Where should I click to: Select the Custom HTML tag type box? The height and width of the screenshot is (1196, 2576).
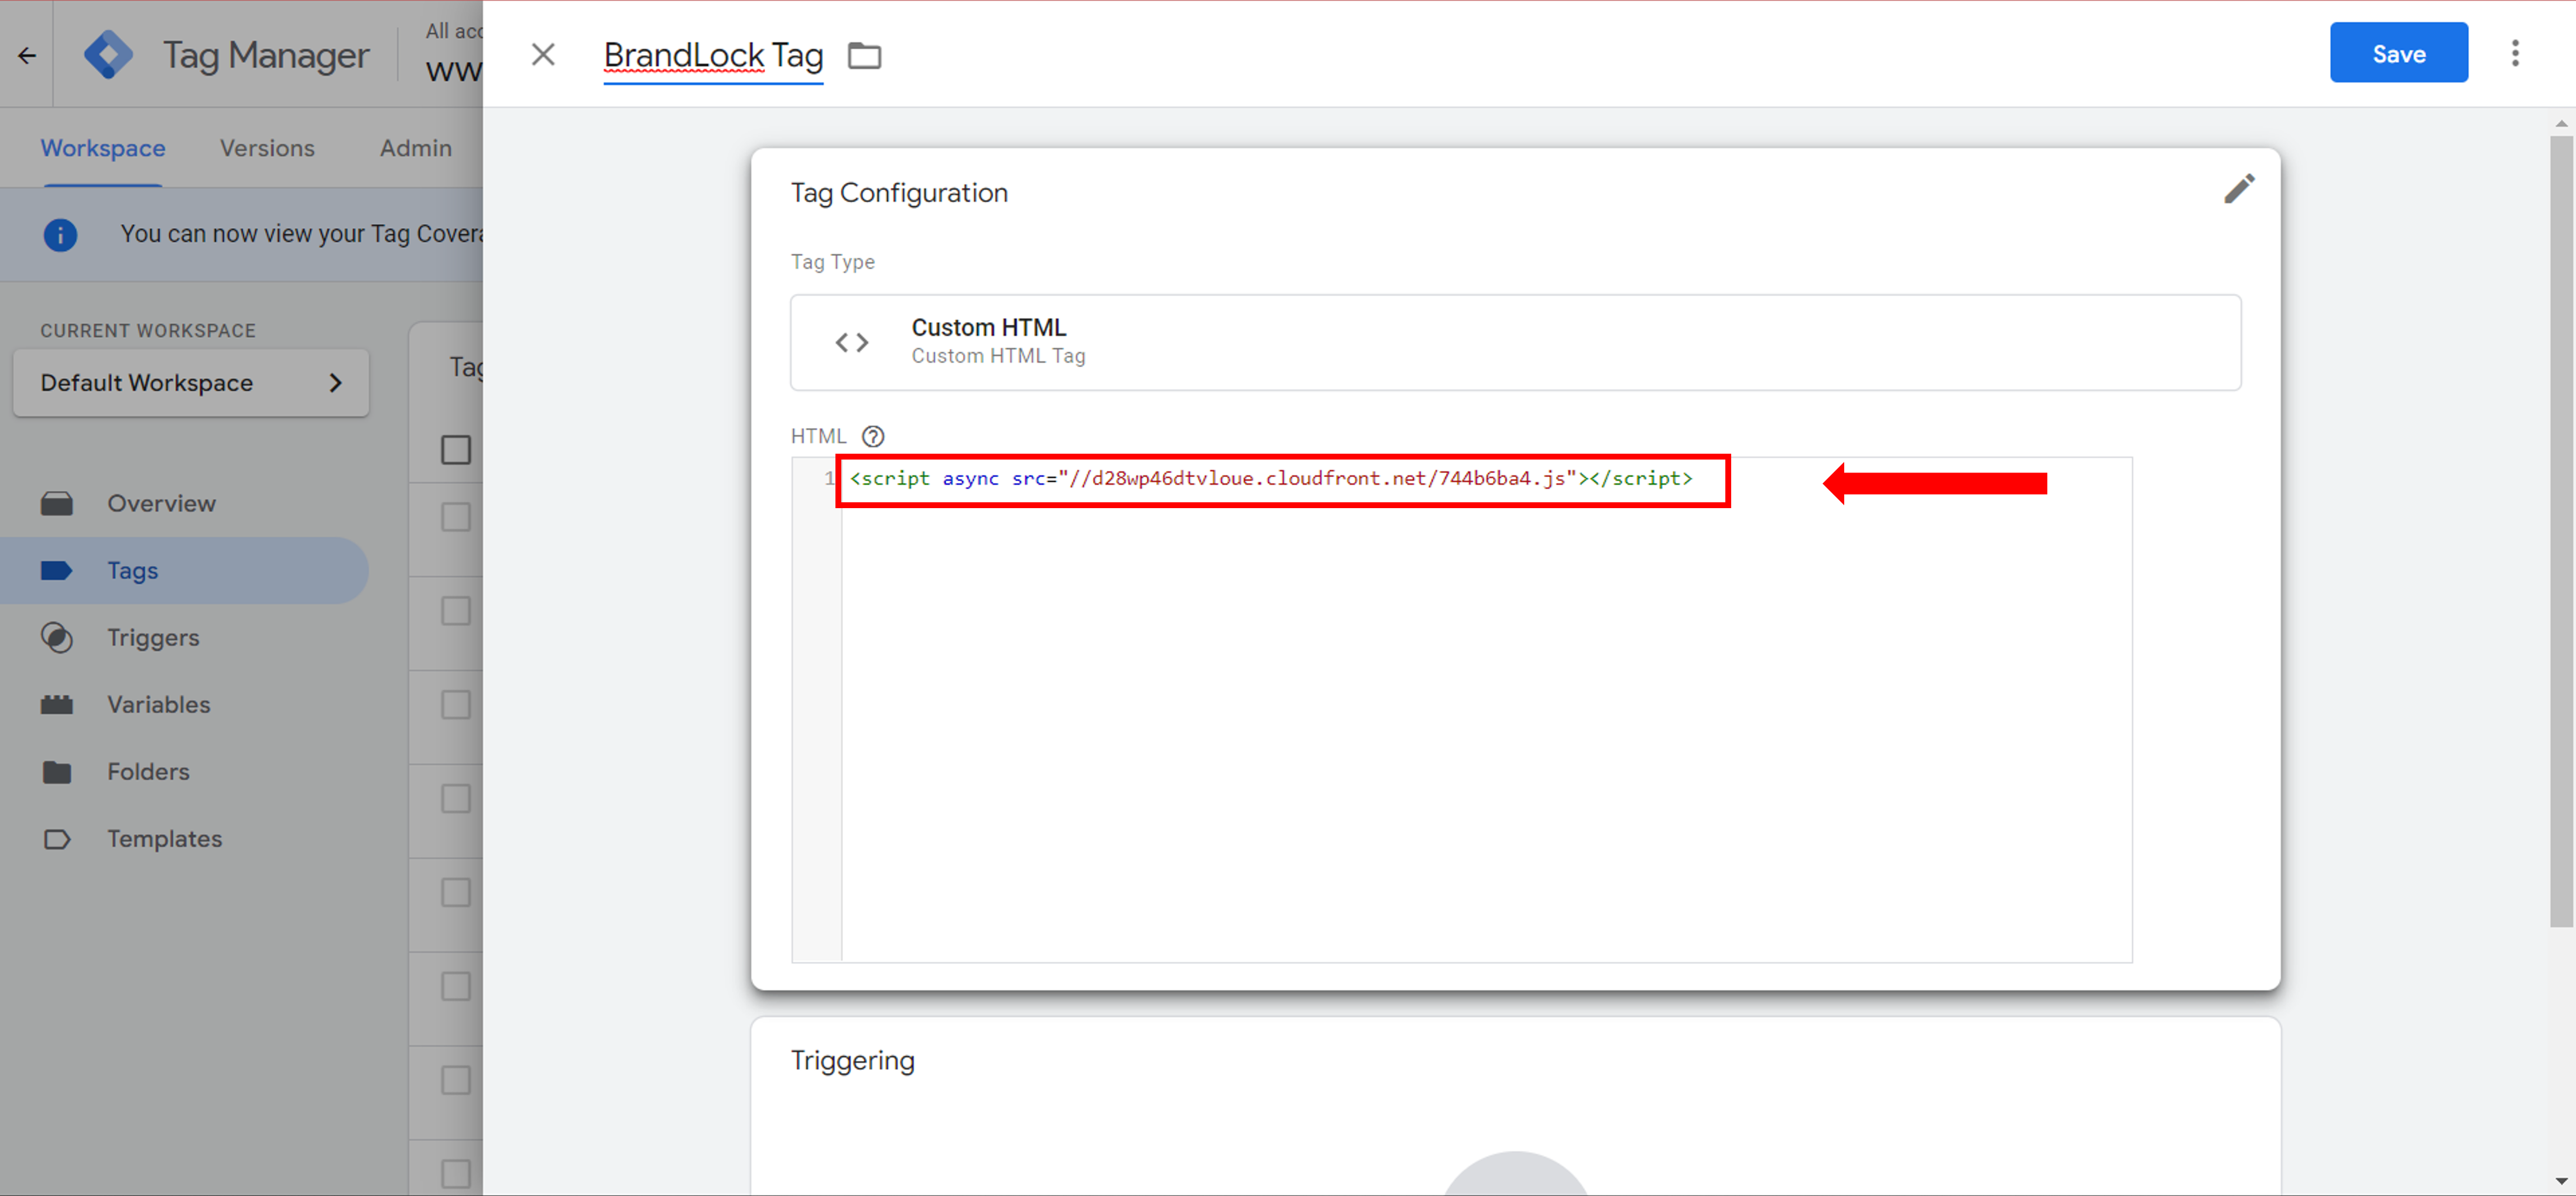[1515, 342]
